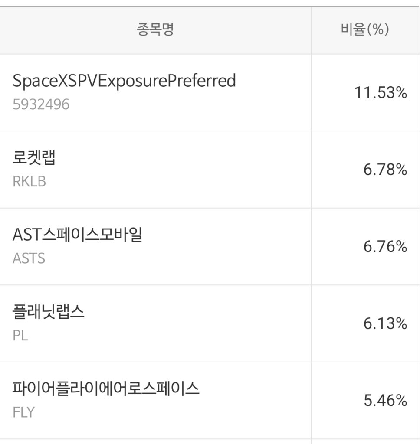Select the 6.78% ratio value
Image resolution: width=420 pixels, height=444 pixels.
pyautogui.click(x=385, y=170)
